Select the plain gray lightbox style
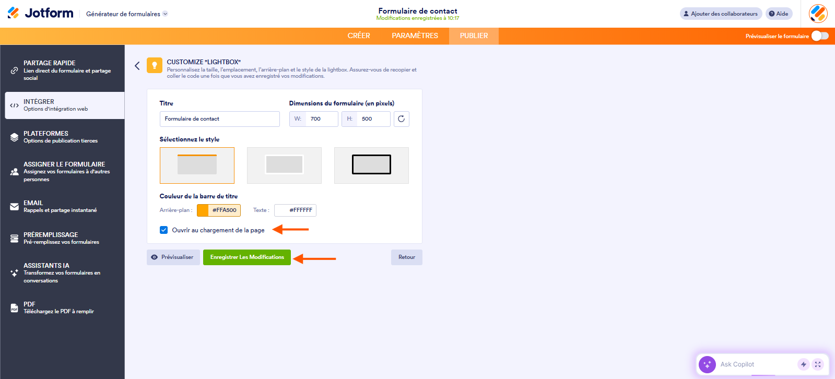The width and height of the screenshot is (835, 379). 284,165
